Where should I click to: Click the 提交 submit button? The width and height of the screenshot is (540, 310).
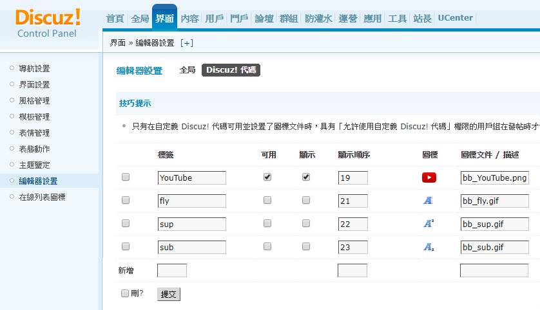[168, 294]
